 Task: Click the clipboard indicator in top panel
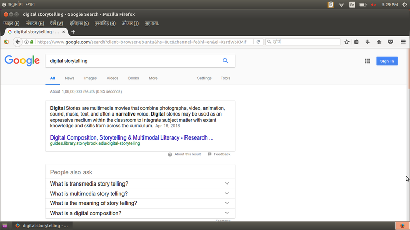coord(331,5)
